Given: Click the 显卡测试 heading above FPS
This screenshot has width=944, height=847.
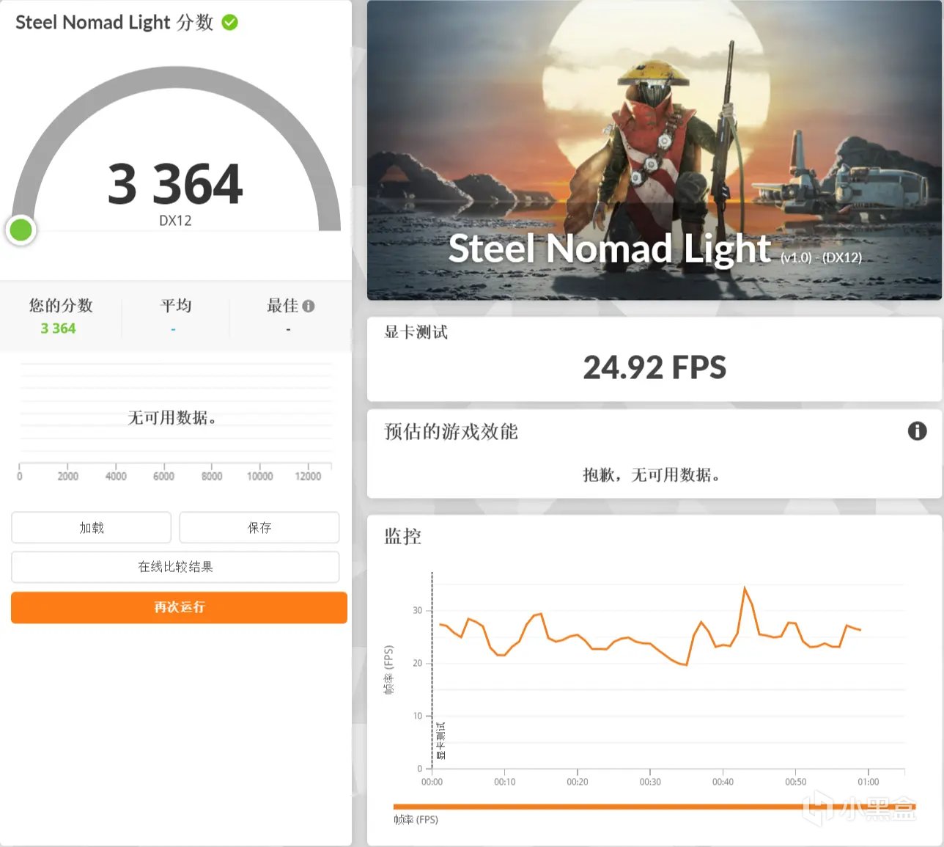Looking at the screenshot, I should [416, 332].
